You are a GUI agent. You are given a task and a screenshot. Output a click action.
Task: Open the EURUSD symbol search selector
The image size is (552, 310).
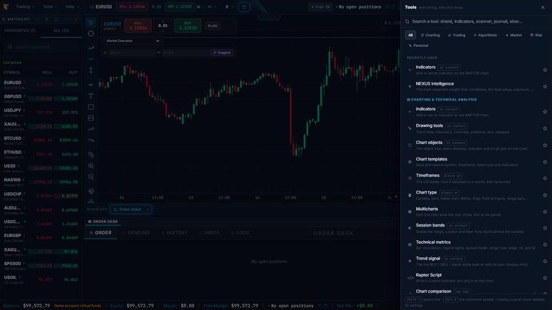pyautogui.click(x=101, y=7)
